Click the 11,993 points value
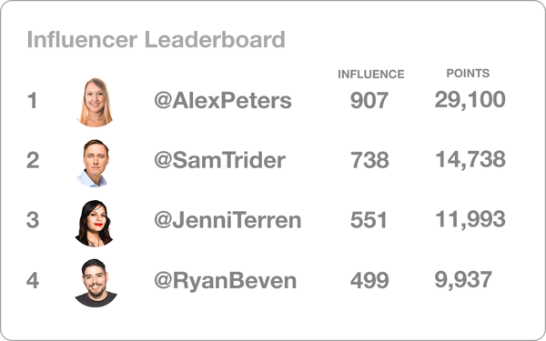 pos(470,219)
